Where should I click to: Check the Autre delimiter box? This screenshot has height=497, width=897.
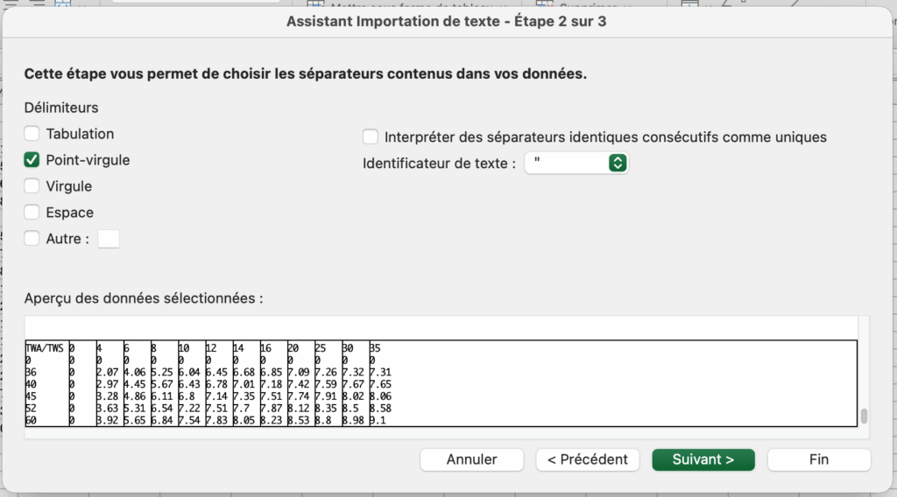coord(32,239)
